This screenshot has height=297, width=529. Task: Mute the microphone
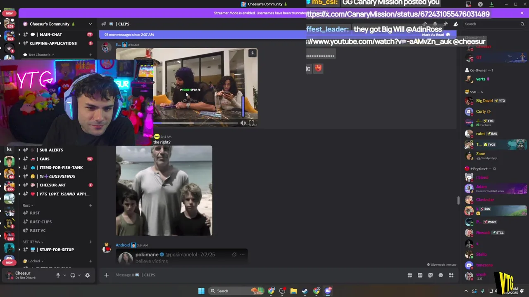tap(58, 275)
